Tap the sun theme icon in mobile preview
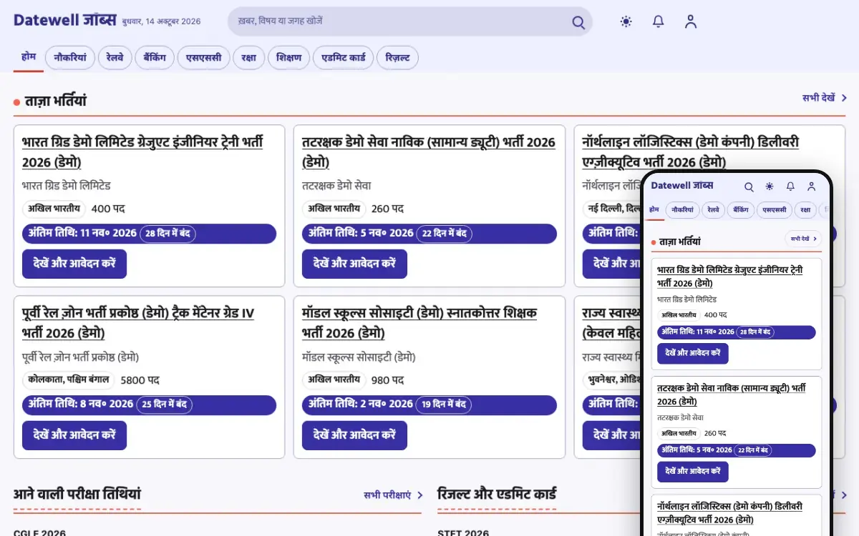 point(770,187)
